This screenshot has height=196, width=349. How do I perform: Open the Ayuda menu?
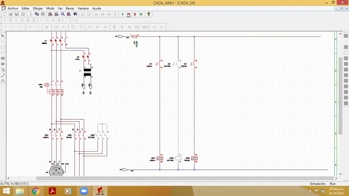point(97,8)
